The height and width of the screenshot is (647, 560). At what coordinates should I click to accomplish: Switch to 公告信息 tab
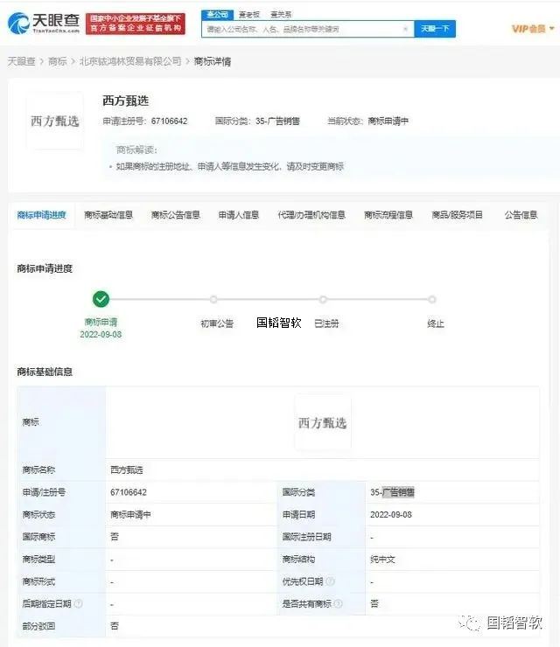[521, 215]
